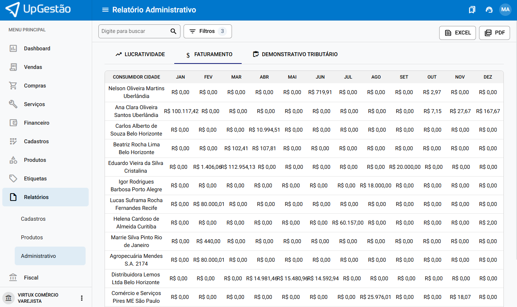The image size is (517, 307).
Task: Click the 'Digite para buscar' search field
Action: (x=134, y=31)
